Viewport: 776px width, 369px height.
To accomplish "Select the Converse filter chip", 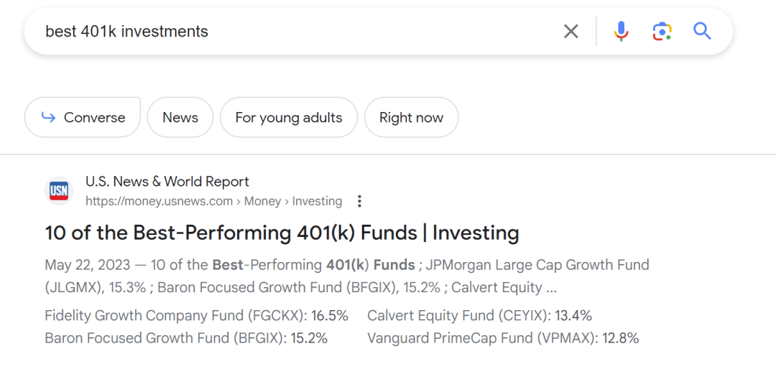I will coord(83,118).
